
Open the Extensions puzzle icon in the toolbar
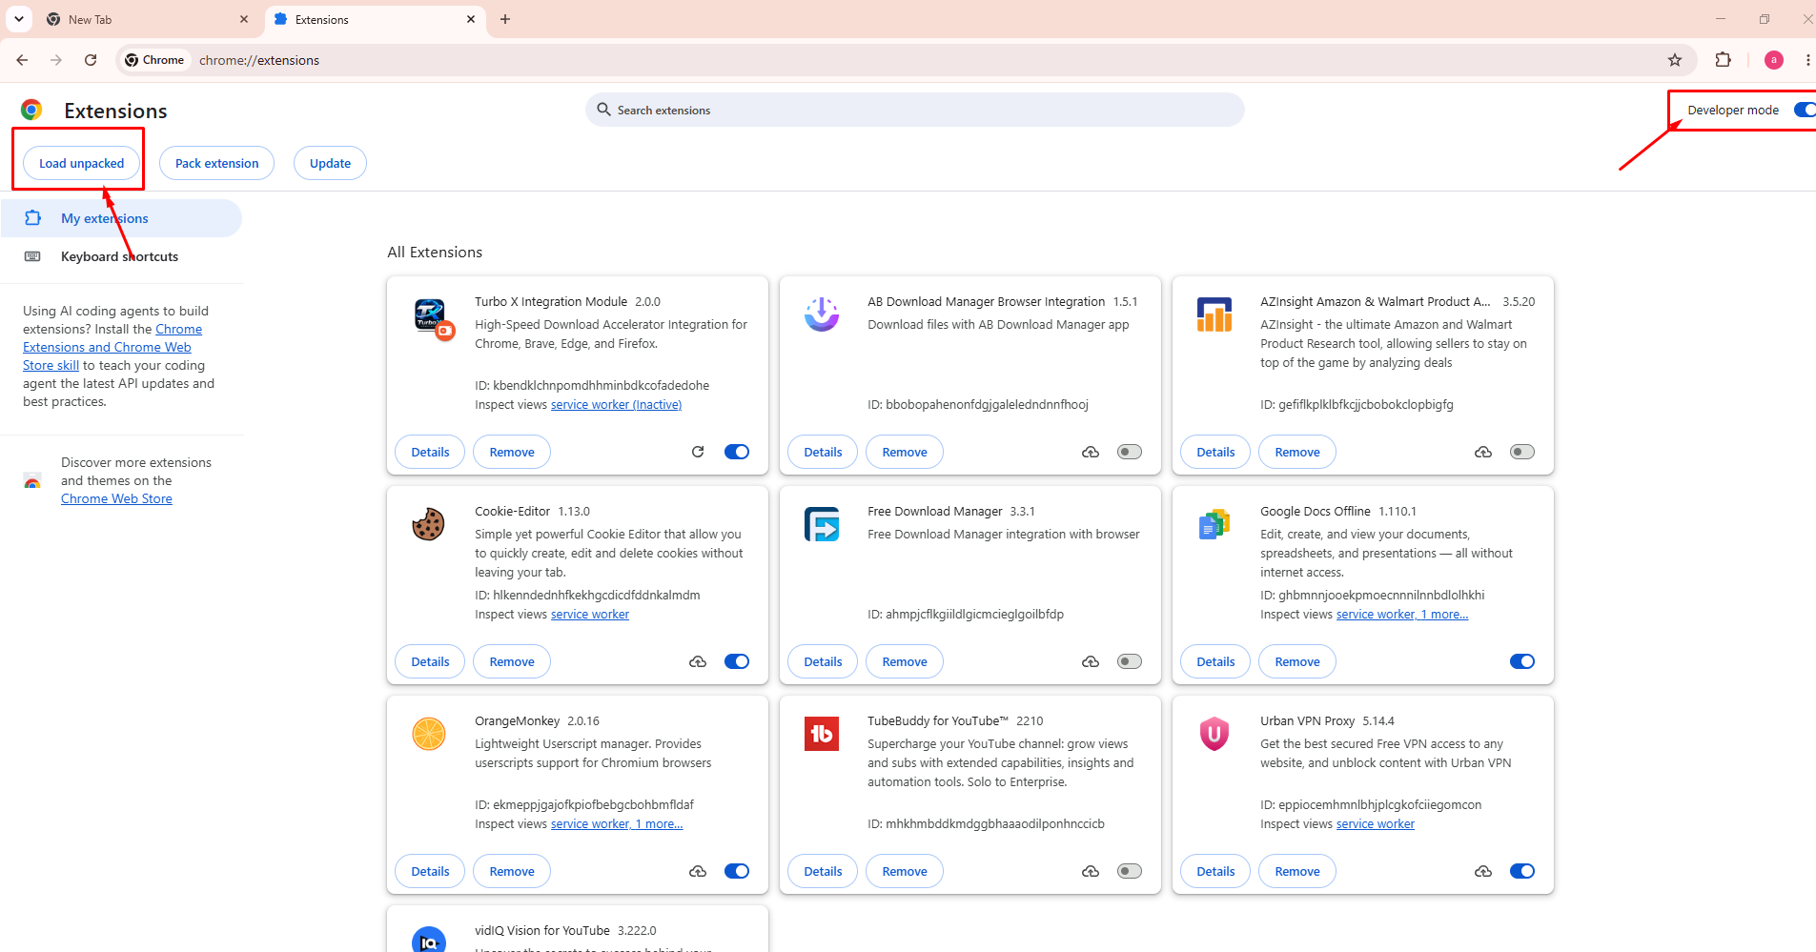coord(1723,60)
